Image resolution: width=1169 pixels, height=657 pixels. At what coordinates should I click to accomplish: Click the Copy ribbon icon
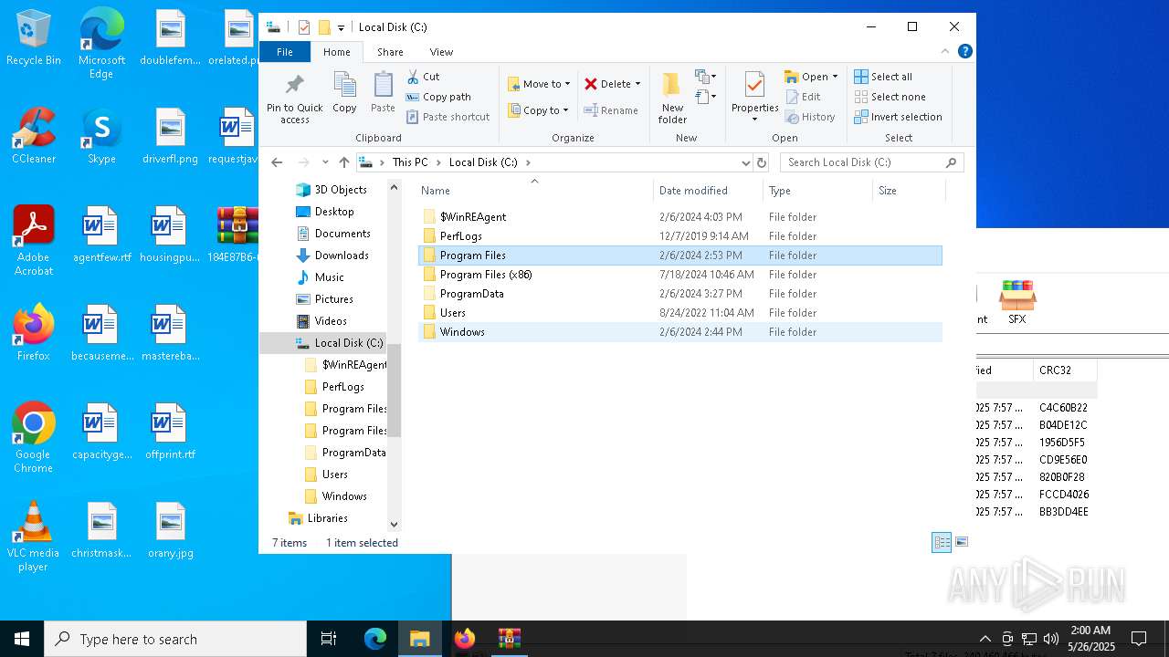point(344,93)
